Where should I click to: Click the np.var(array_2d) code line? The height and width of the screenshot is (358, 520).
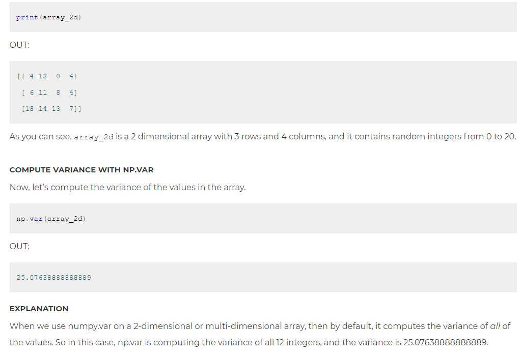51,219
